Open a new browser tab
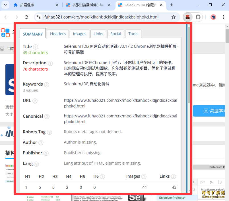229x201 pixels. point(172,5)
